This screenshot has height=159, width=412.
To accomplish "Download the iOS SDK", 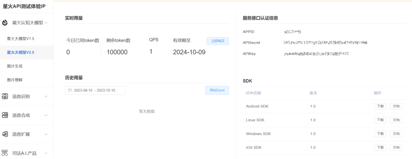I will pyautogui.click(x=380, y=148).
